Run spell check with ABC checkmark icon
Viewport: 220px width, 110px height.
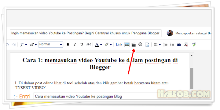[194, 45]
